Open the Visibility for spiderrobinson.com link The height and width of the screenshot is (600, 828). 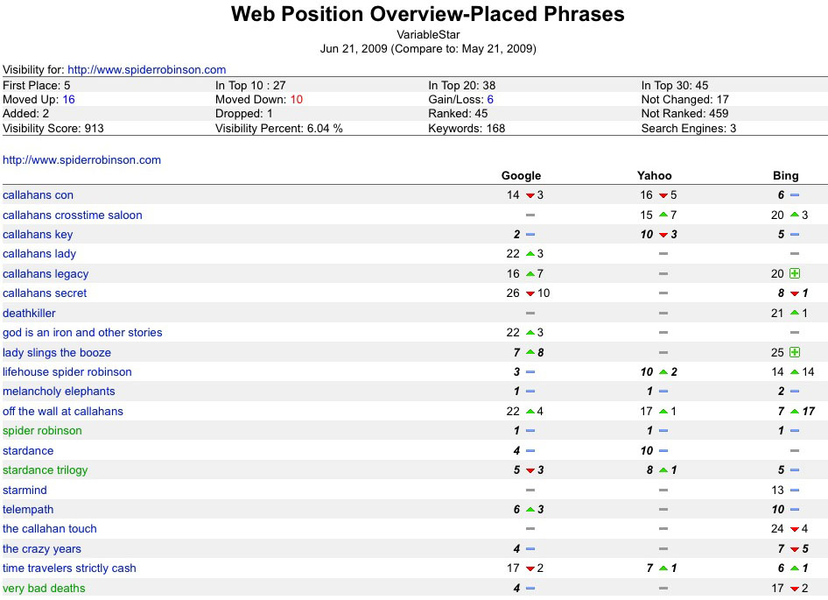[x=147, y=70]
